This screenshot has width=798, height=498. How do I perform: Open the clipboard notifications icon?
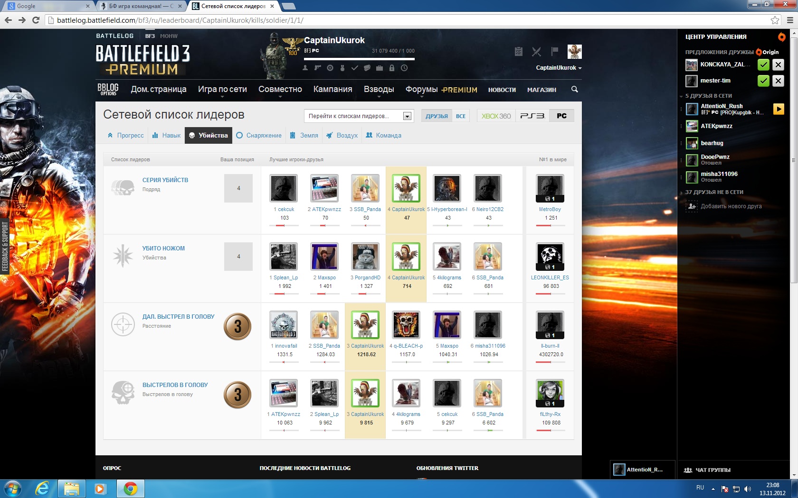tap(519, 52)
